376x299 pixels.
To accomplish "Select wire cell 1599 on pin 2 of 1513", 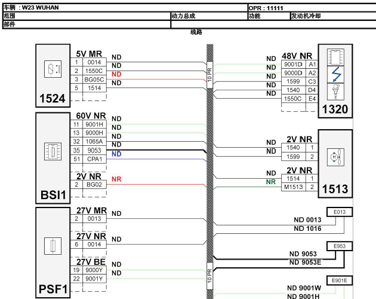I will coord(294,157).
